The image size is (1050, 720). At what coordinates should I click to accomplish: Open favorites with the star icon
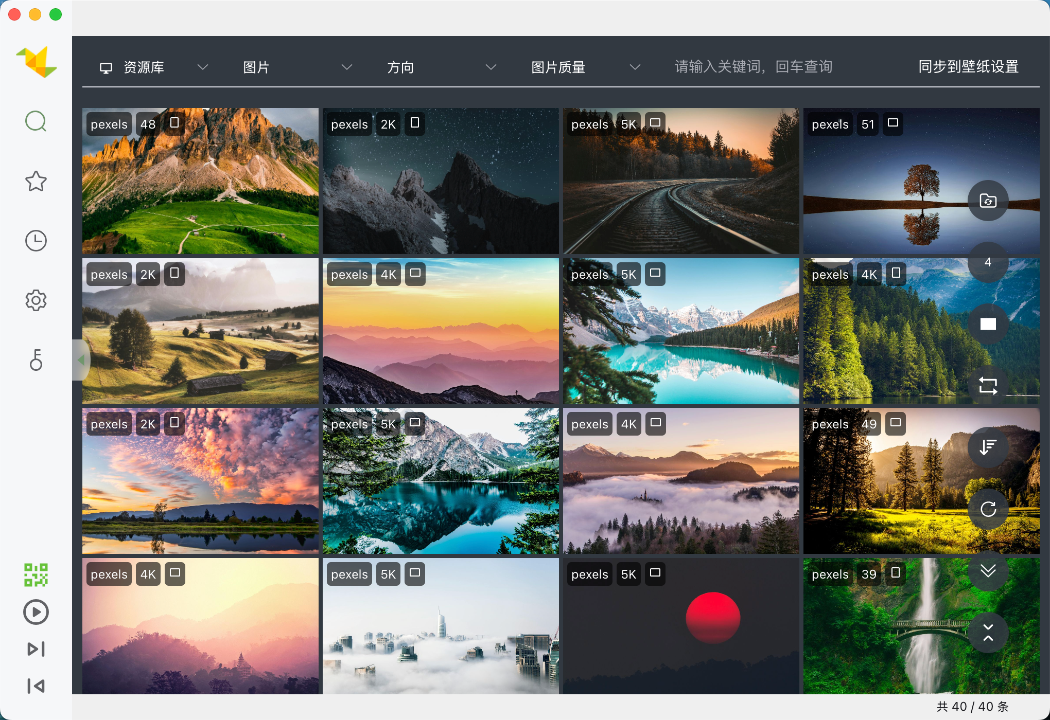coord(36,181)
